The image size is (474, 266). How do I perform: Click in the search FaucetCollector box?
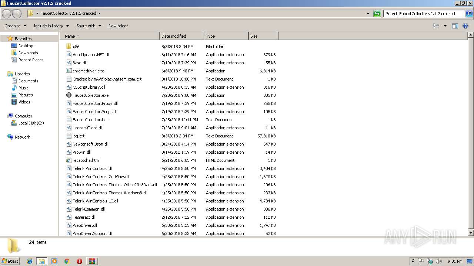pyautogui.click(x=424, y=14)
